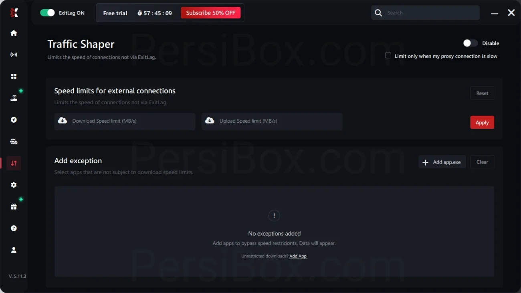The height and width of the screenshot is (293, 521).
Task: Click the ExitLag logo icon
Action: 14,13
